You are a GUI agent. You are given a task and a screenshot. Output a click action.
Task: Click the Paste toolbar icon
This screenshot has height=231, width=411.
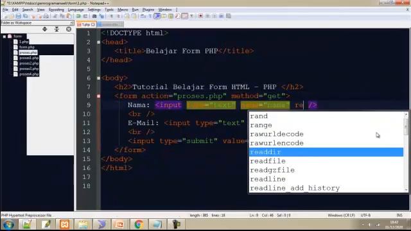tap(69, 16)
